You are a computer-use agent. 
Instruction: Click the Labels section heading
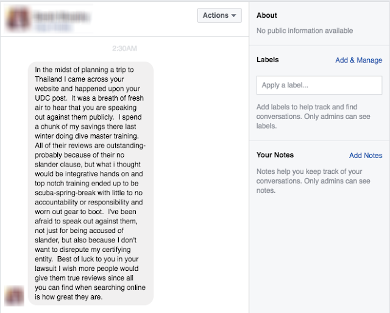click(268, 60)
